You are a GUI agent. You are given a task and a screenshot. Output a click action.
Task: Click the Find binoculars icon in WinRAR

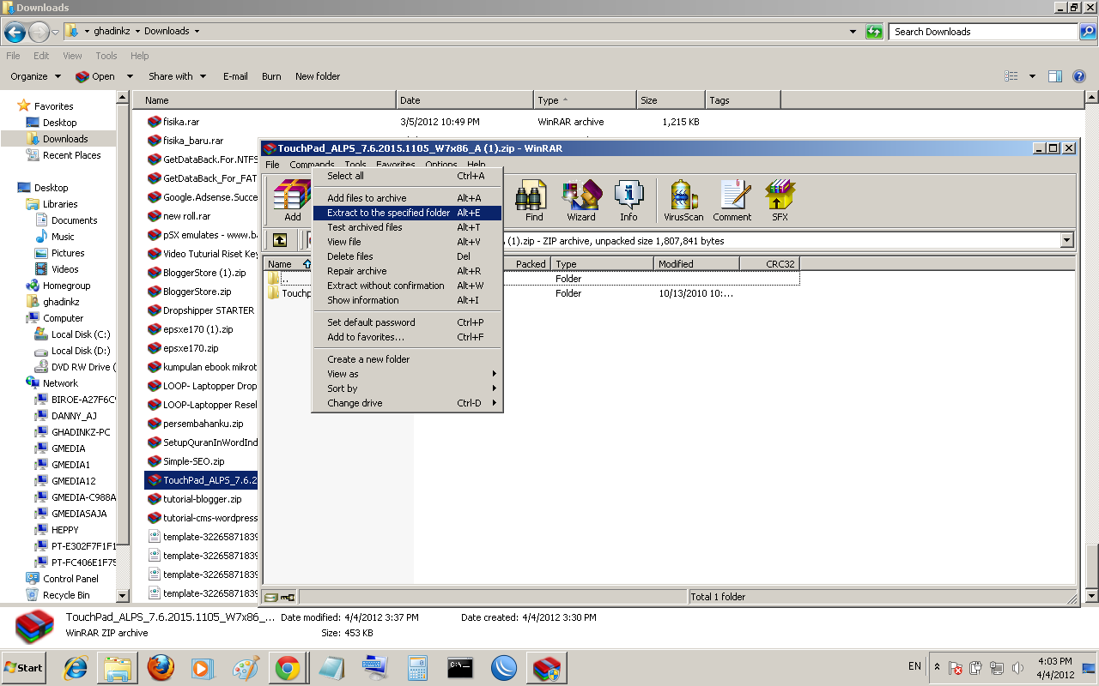pyautogui.click(x=534, y=201)
